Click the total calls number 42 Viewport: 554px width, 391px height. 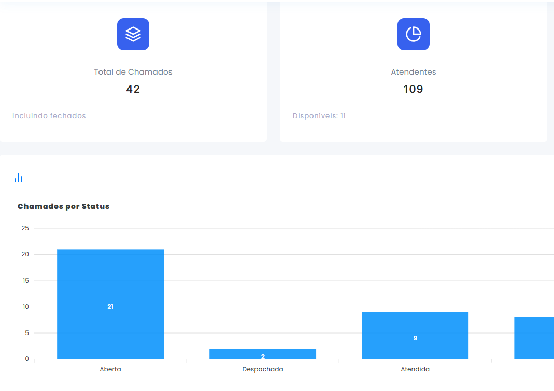point(133,89)
